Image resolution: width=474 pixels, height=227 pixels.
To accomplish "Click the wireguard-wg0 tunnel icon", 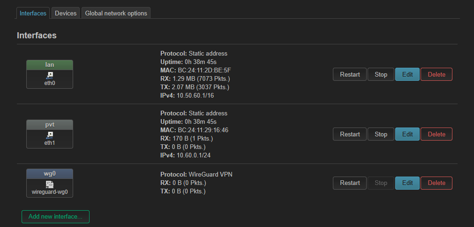I will click(x=50, y=184).
